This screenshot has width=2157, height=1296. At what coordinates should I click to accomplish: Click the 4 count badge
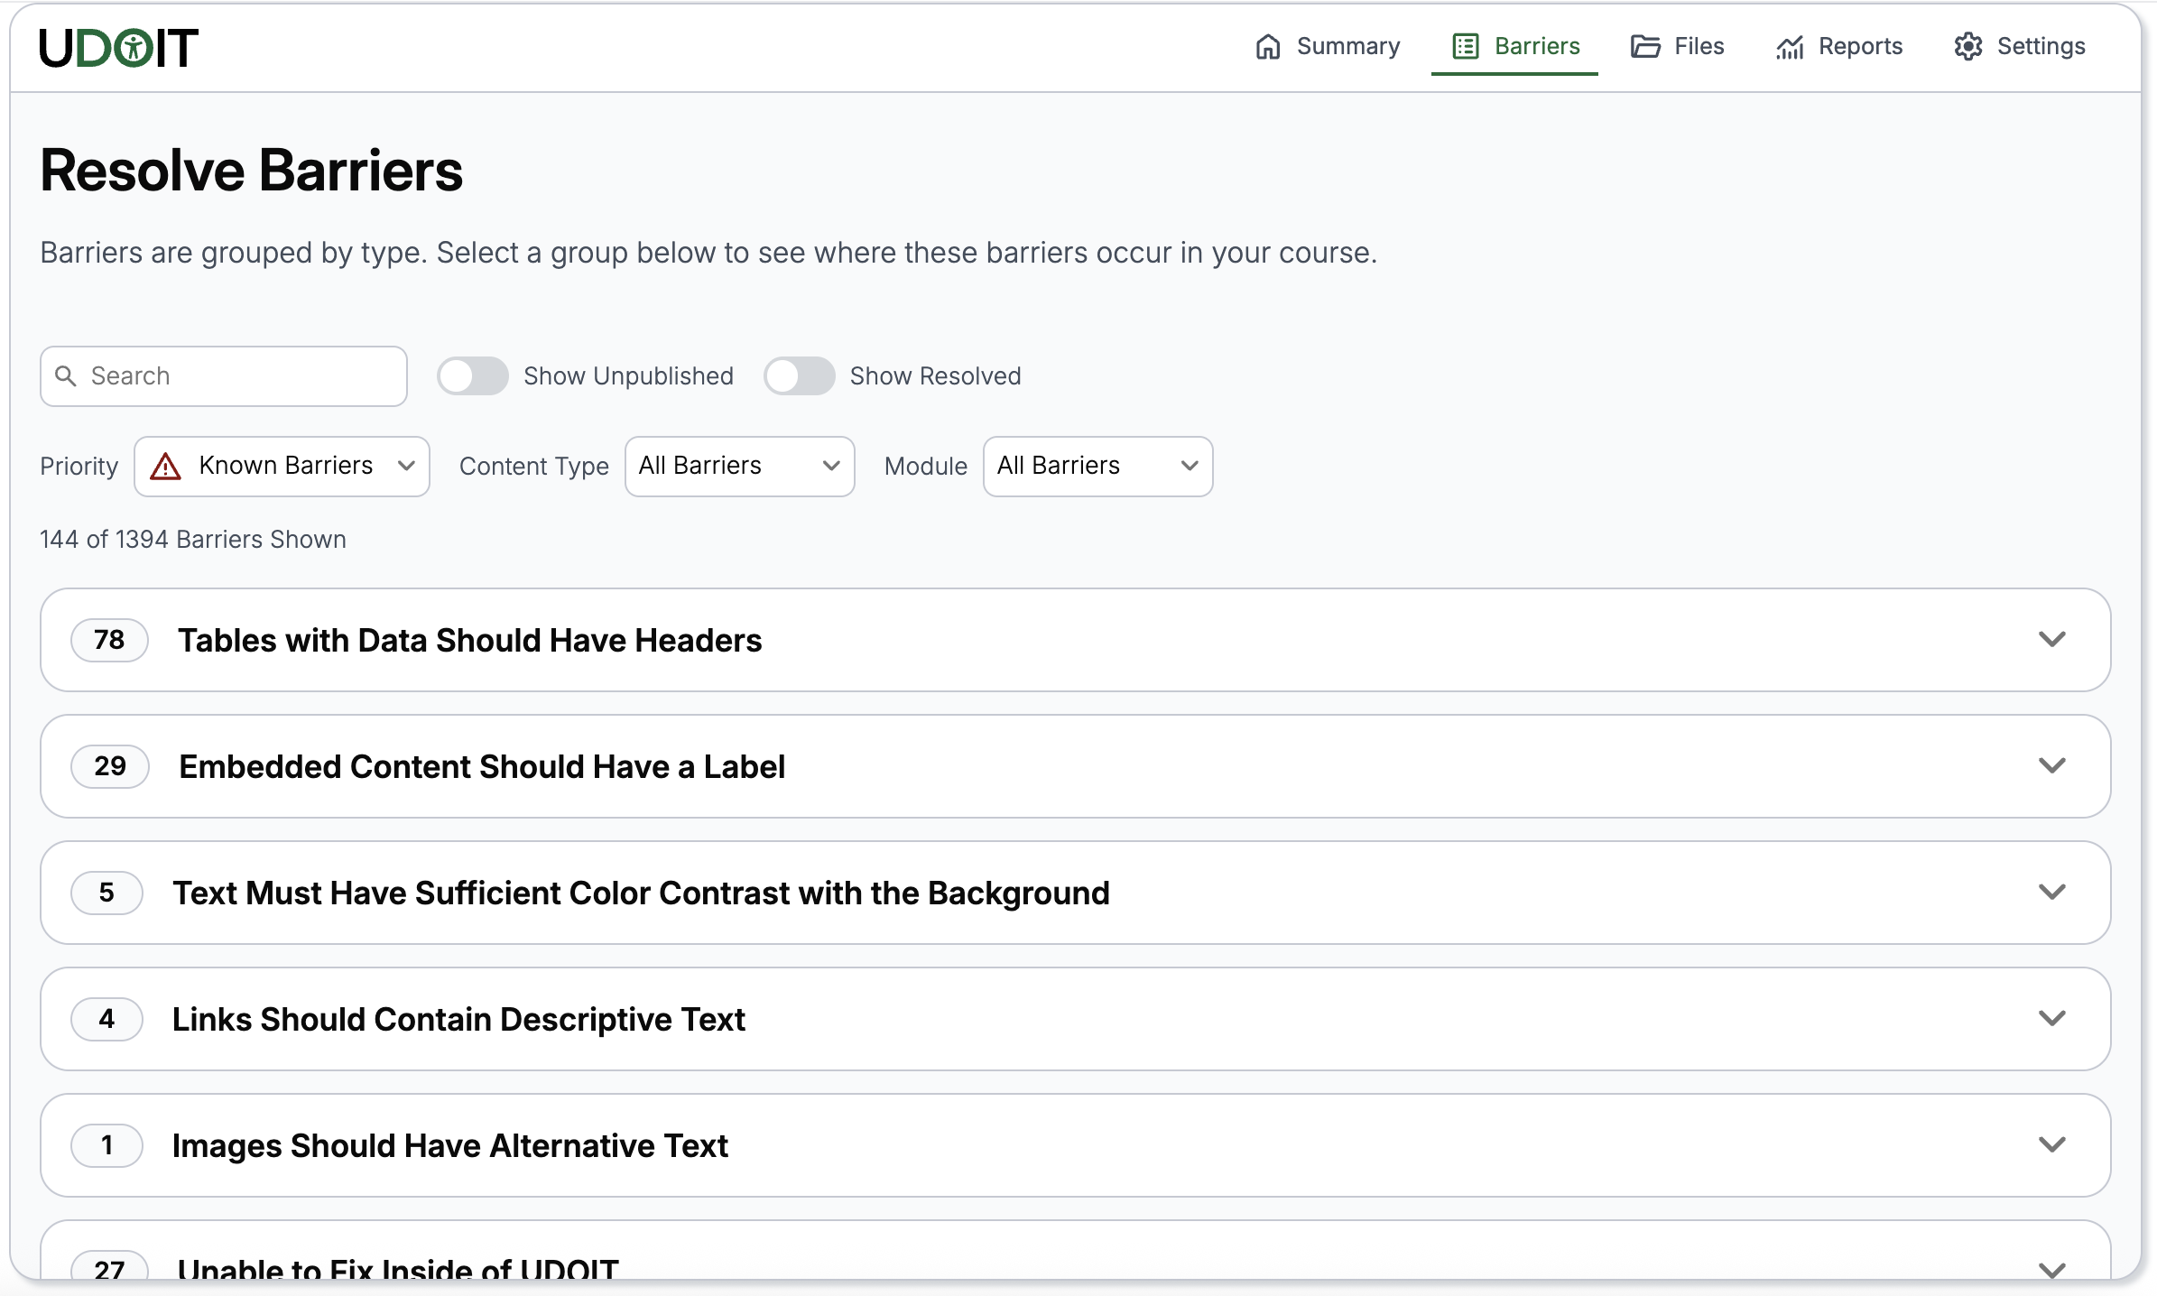(106, 1019)
